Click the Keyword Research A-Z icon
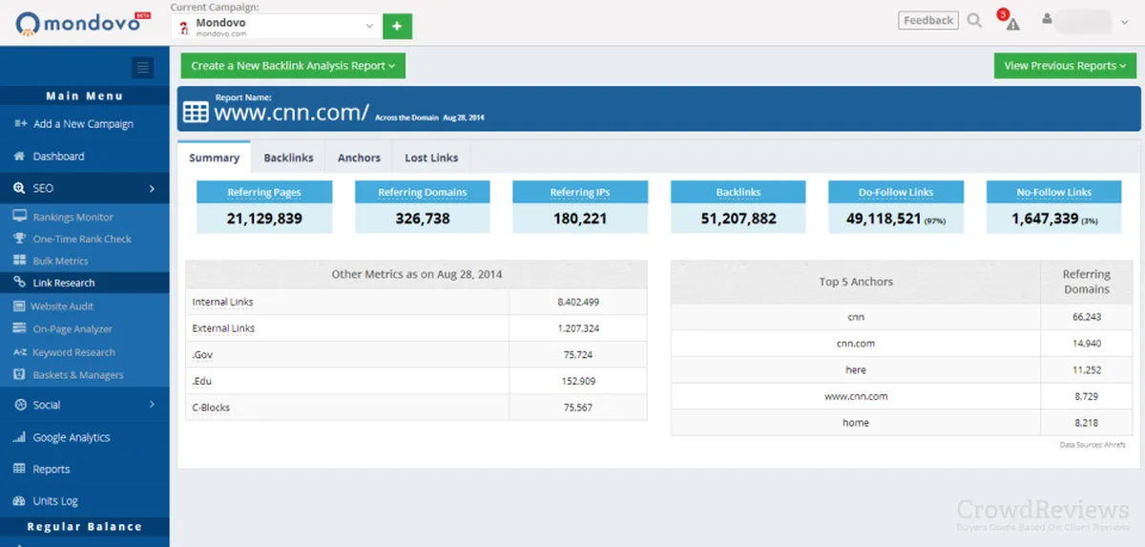 tap(20, 352)
